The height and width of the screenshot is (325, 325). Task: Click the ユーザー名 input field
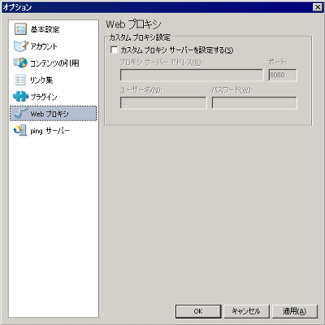click(x=163, y=103)
